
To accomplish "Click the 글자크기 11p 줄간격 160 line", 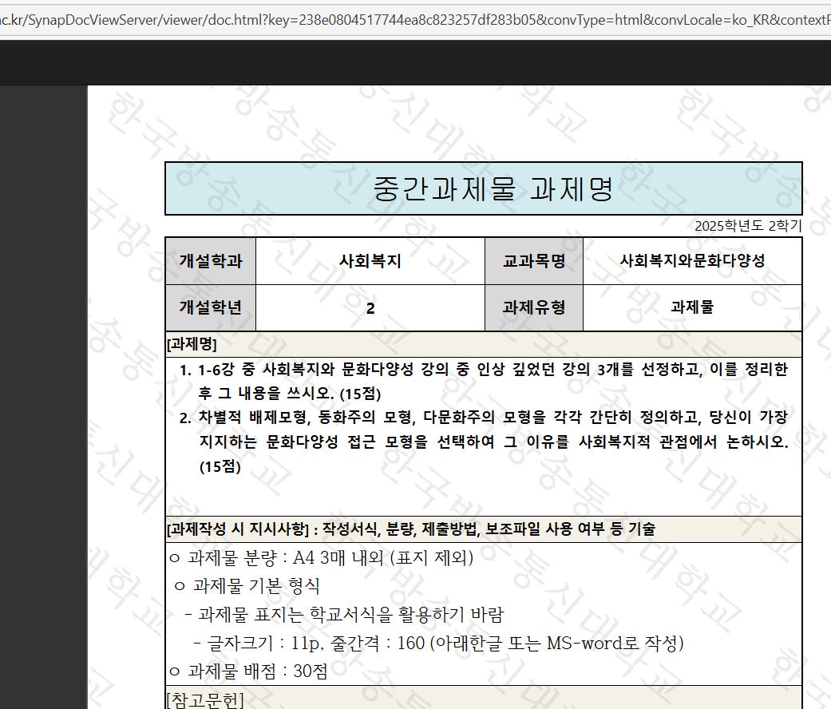I will click(438, 643).
